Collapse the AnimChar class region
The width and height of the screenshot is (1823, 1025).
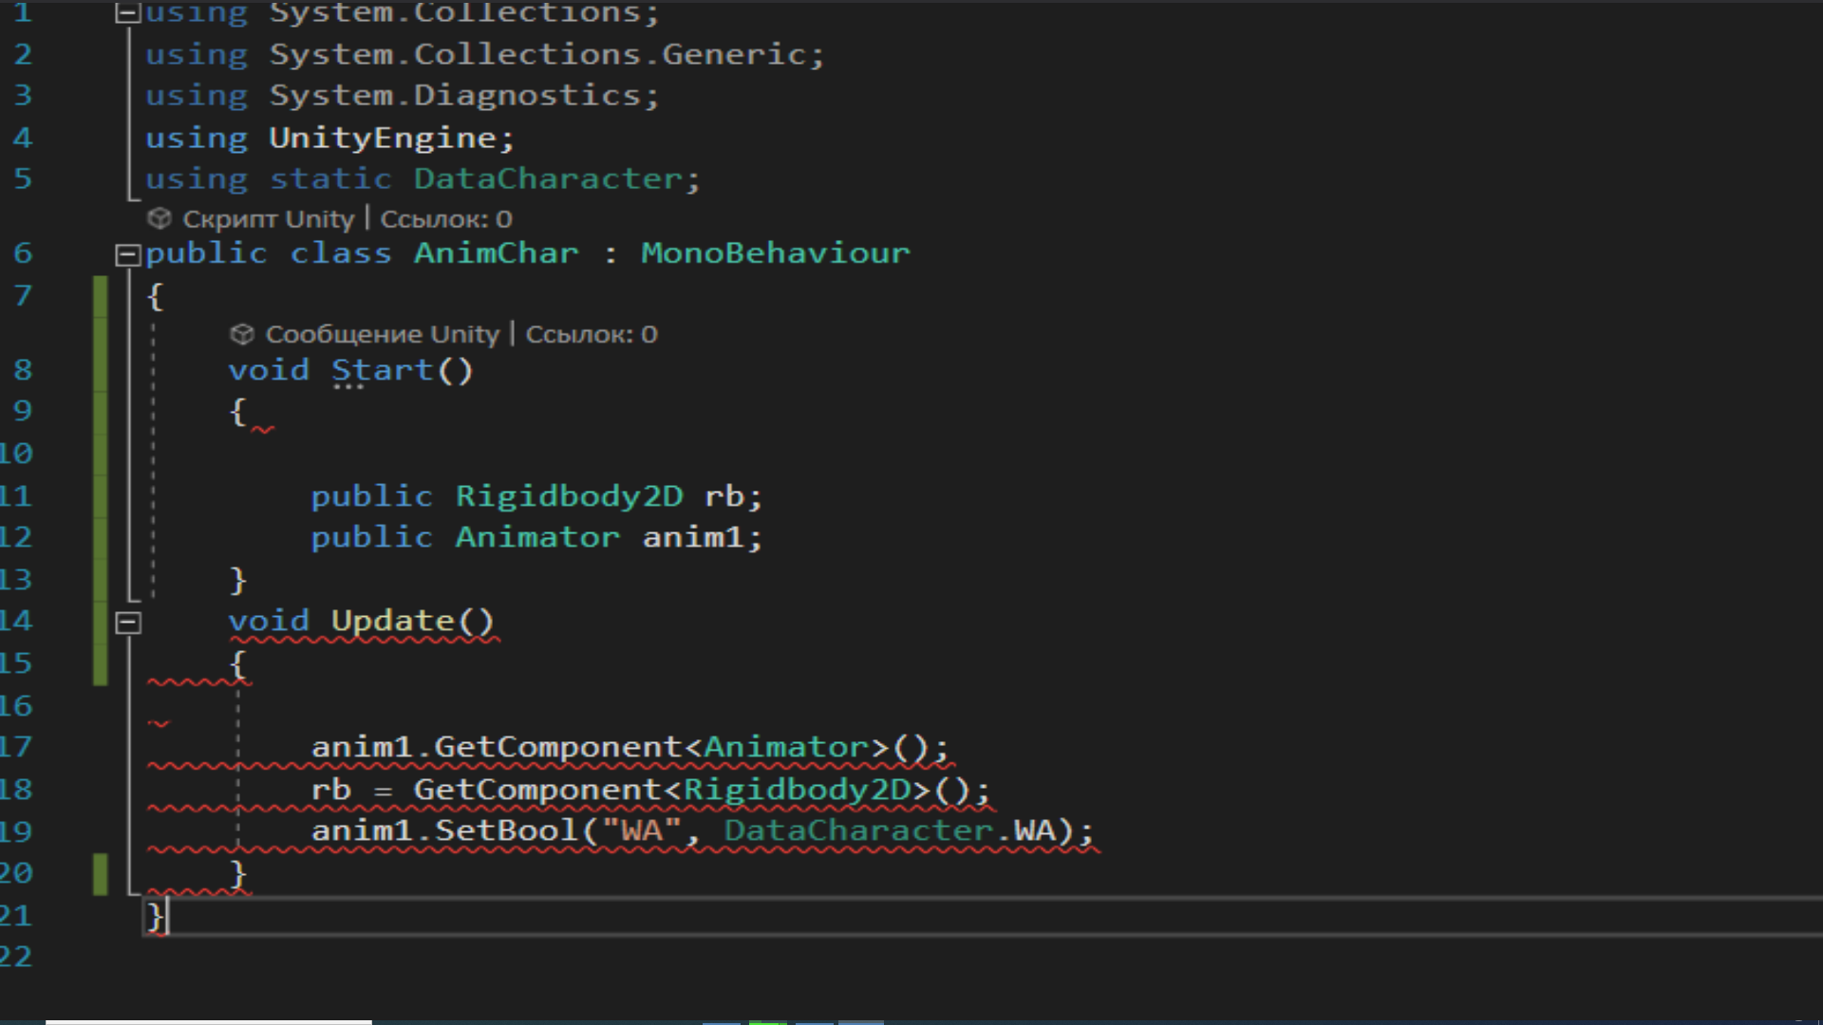(x=128, y=254)
